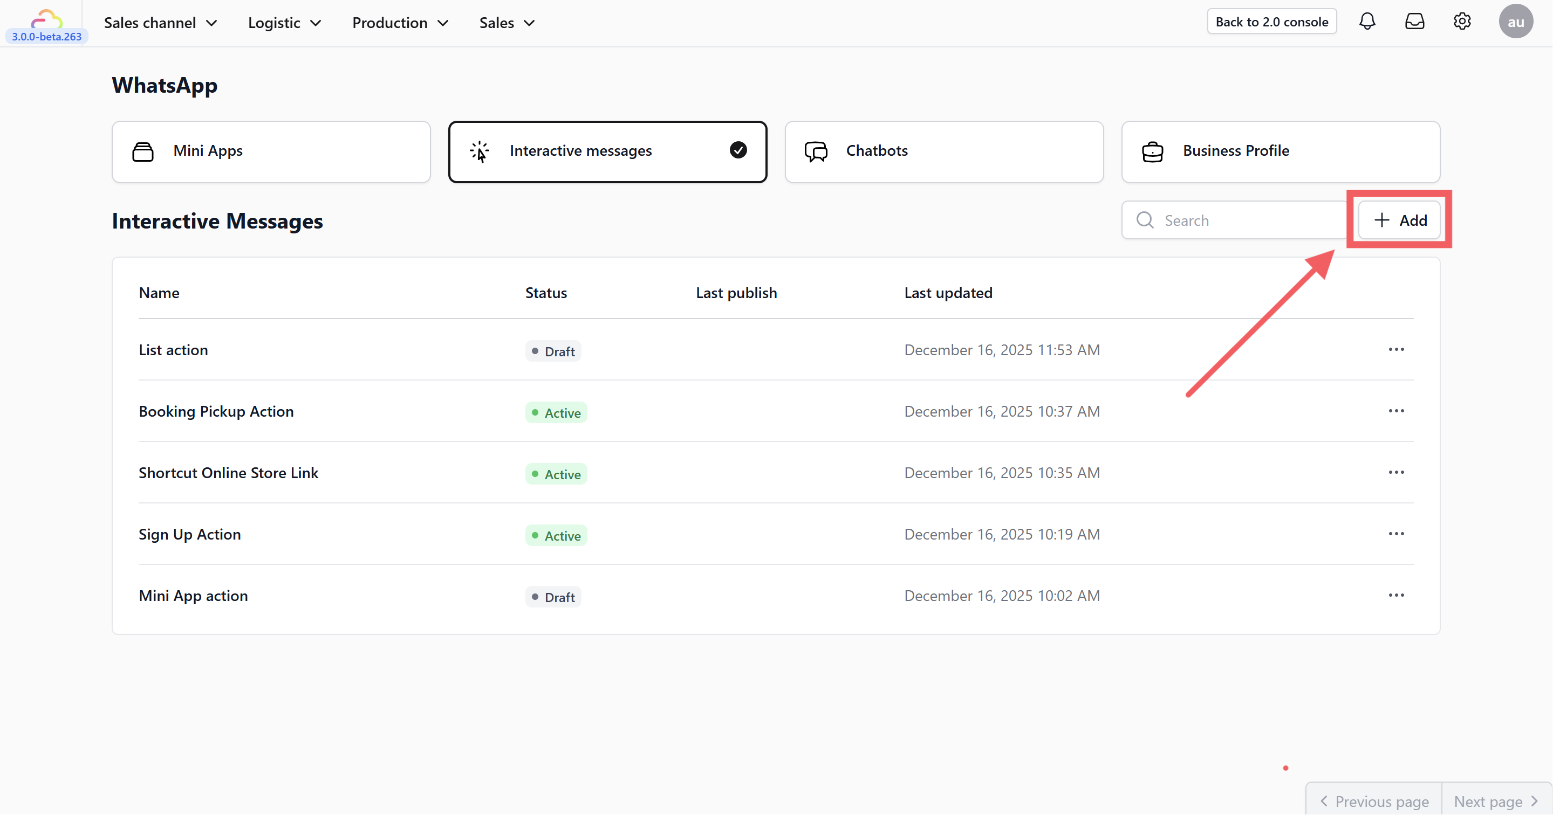Open Booking Pickup Action message
The height and width of the screenshot is (815, 1553).
tap(216, 411)
